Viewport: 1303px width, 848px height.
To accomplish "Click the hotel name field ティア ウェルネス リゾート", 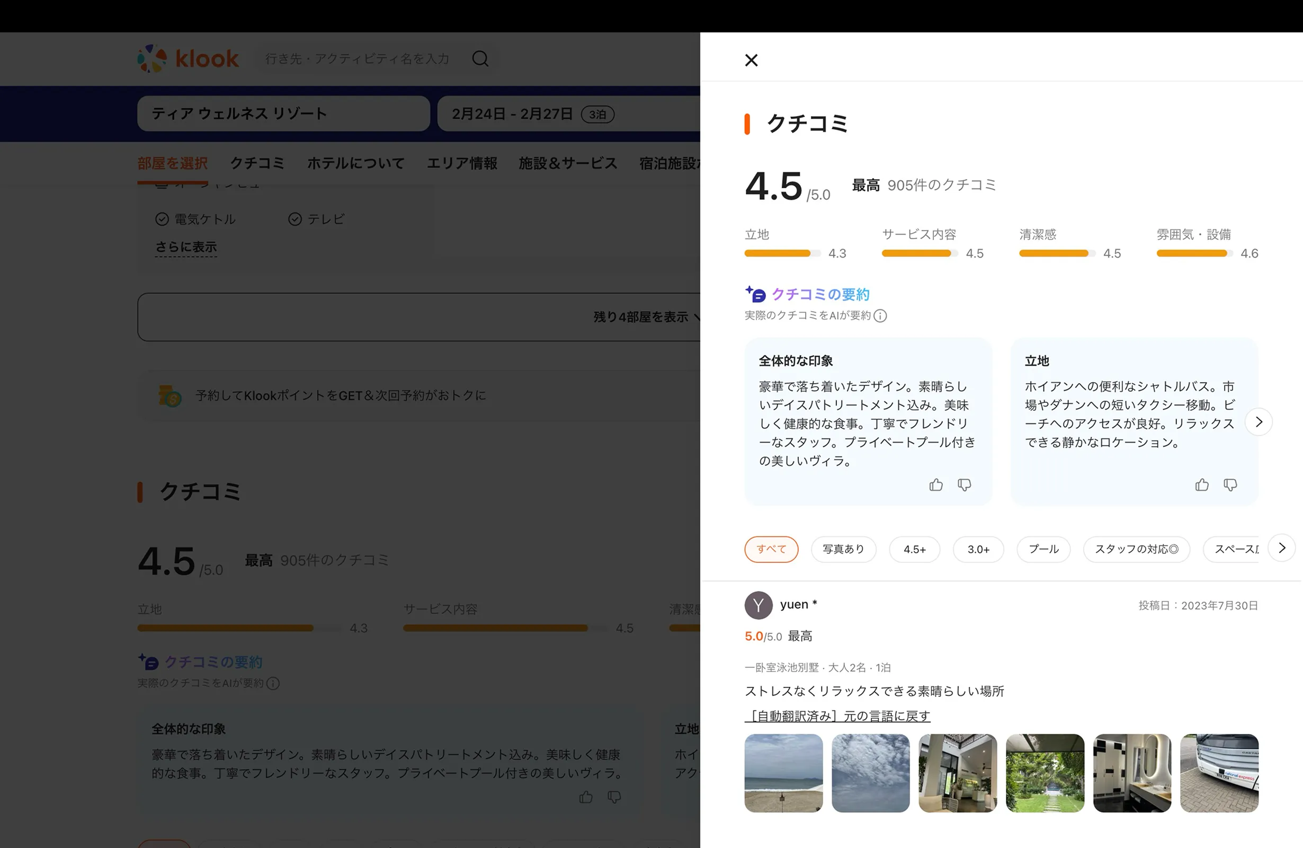I will point(283,113).
